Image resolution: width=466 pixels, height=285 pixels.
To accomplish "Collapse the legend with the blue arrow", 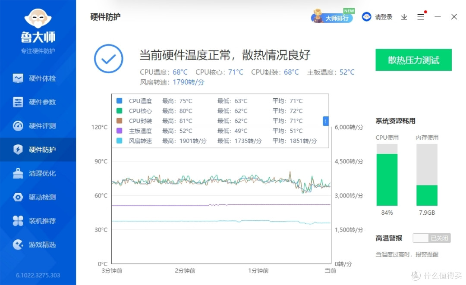I will click(x=326, y=121).
